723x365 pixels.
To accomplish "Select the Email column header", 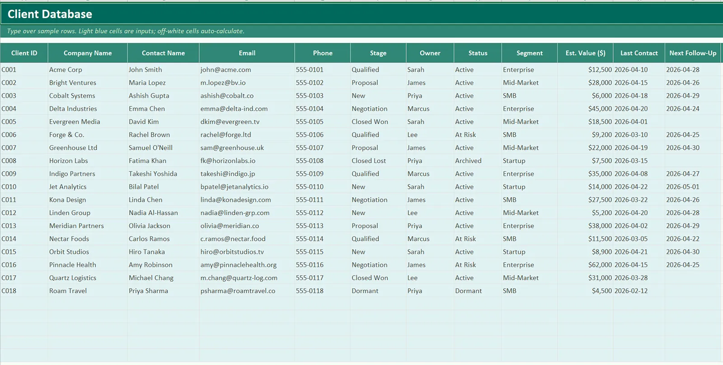I will (247, 53).
